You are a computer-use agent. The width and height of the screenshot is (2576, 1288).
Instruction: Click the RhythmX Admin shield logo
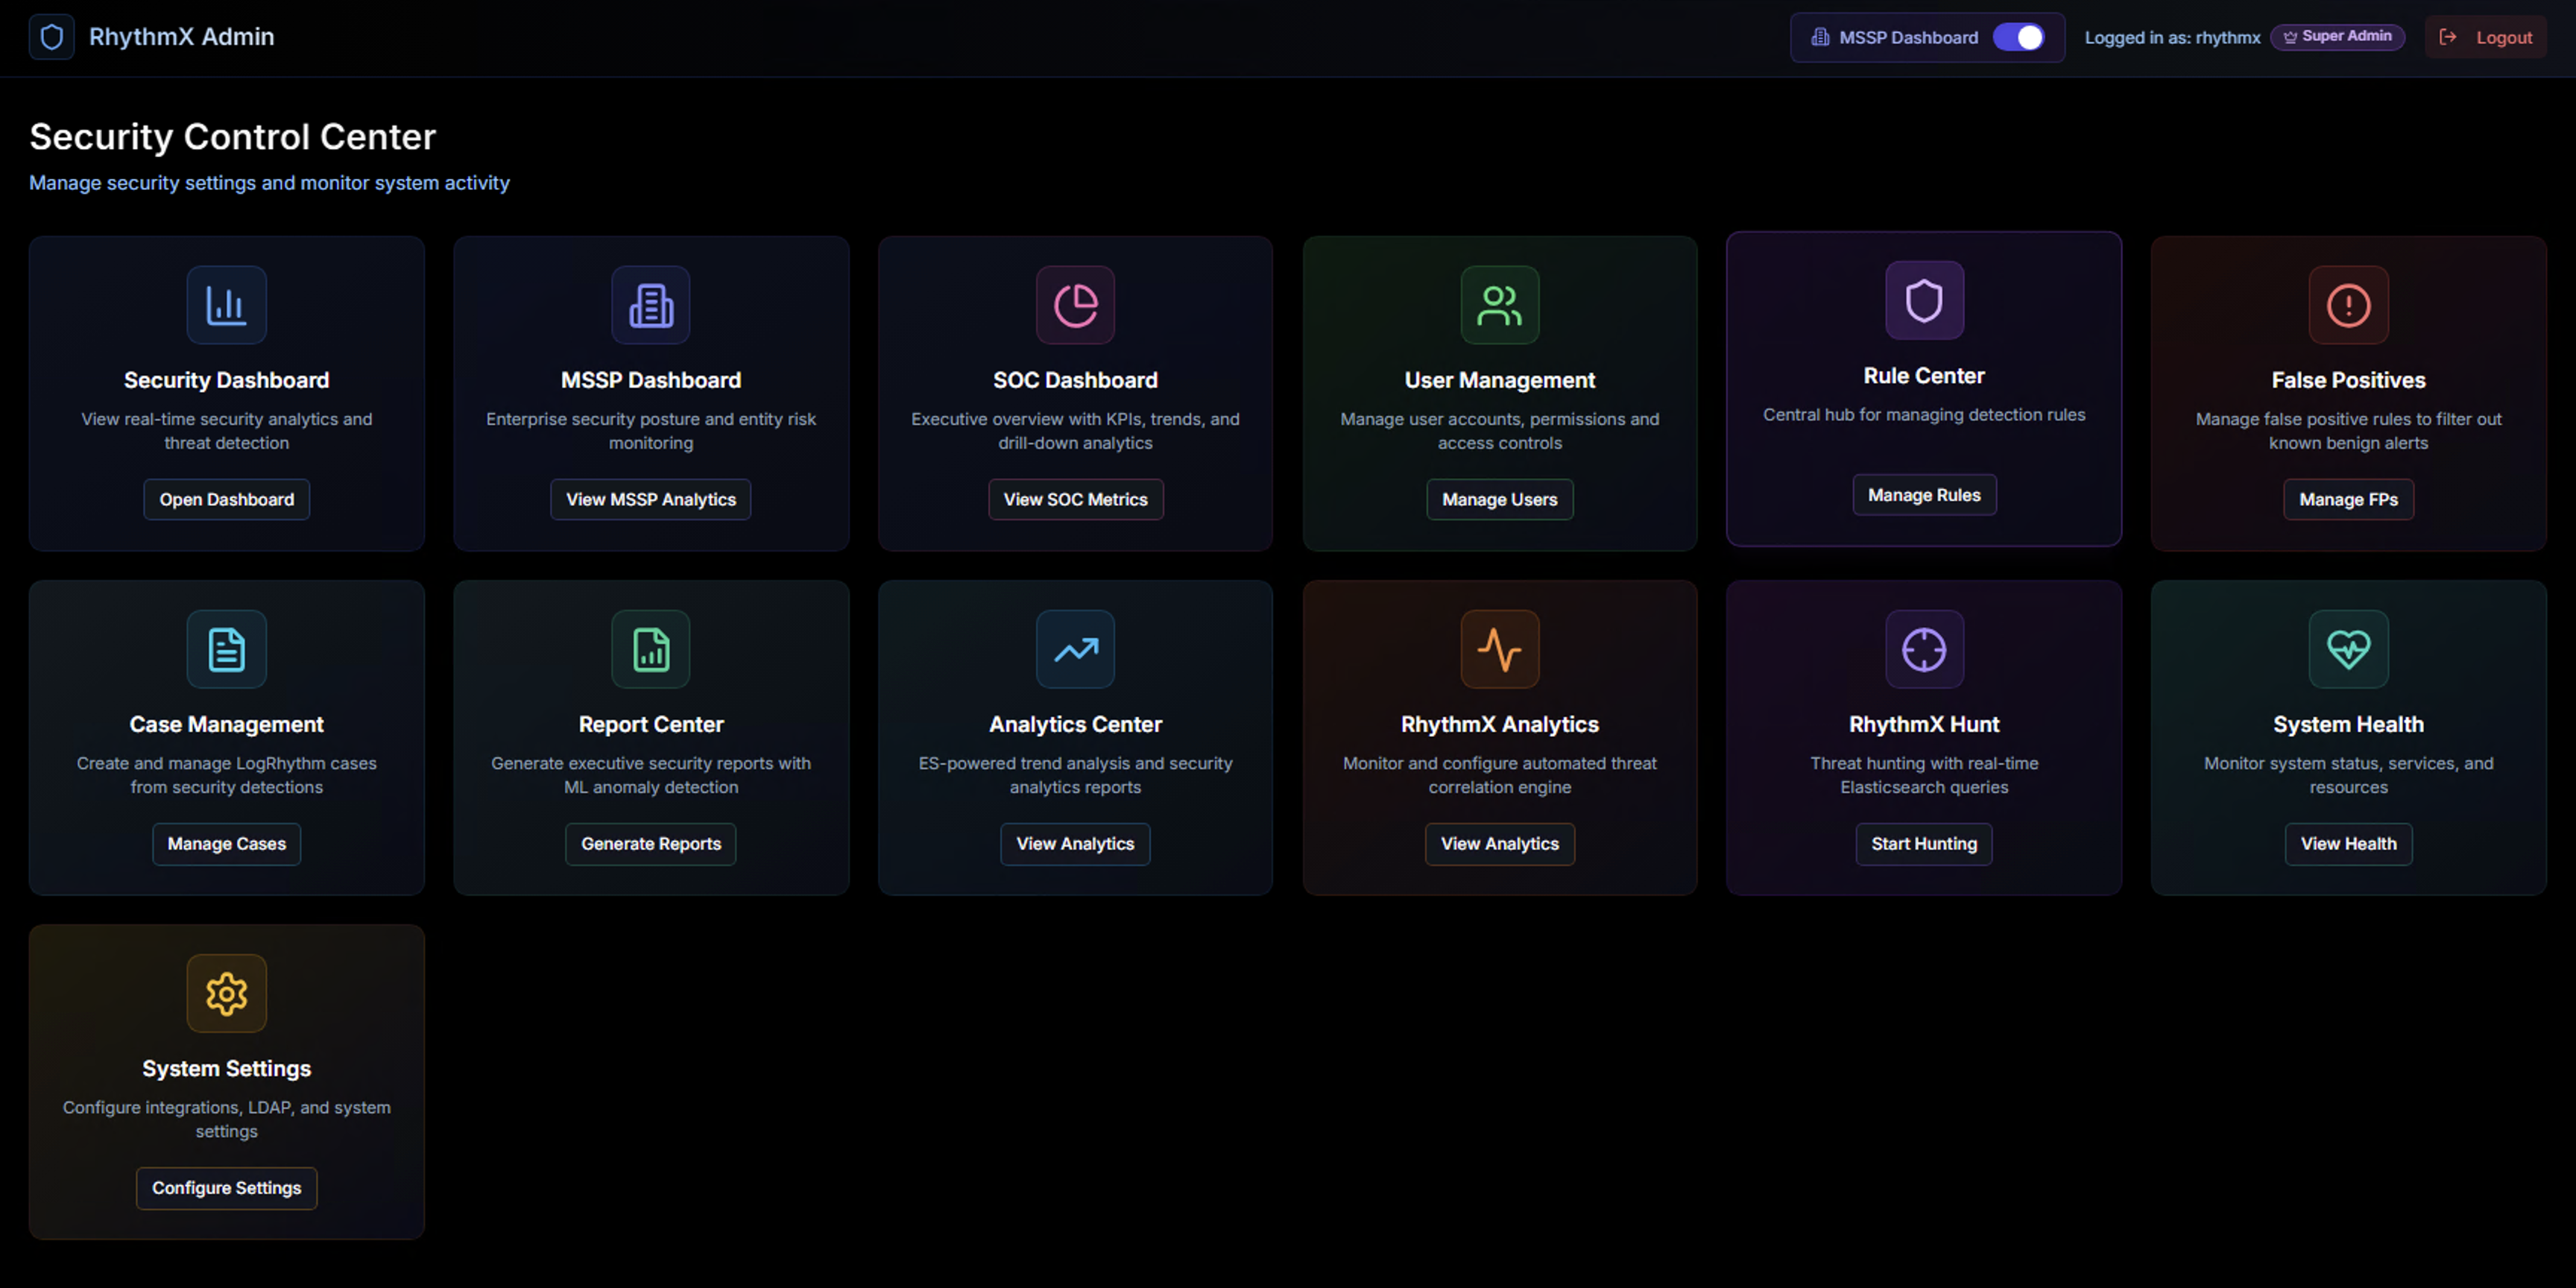[x=51, y=37]
